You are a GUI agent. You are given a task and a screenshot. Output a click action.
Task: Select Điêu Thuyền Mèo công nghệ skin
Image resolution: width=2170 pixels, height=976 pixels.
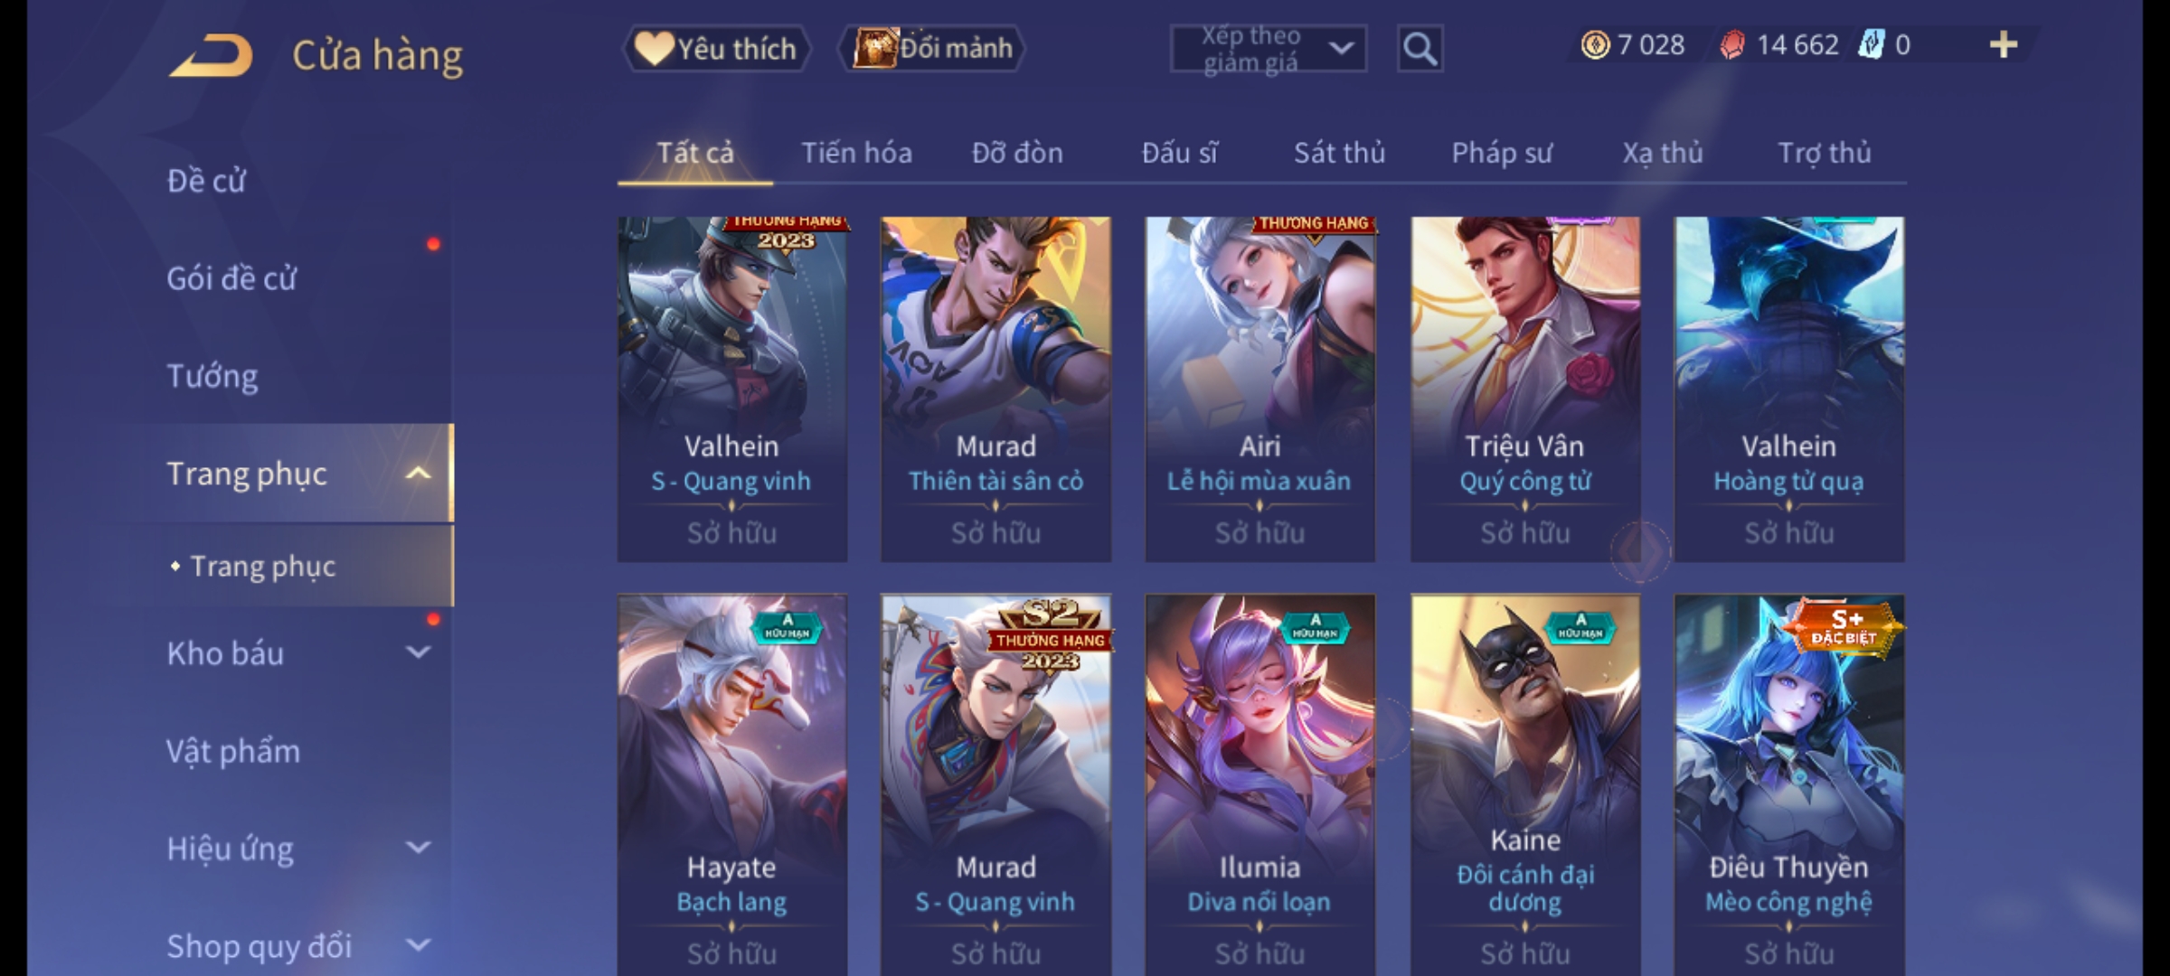click(x=1788, y=784)
